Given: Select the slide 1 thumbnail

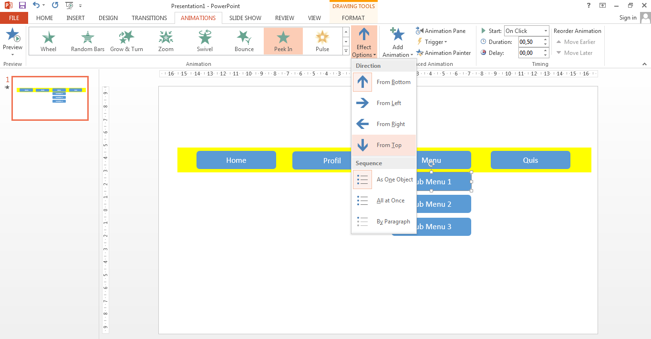Looking at the screenshot, I should pyautogui.click(x=50, y=98).
